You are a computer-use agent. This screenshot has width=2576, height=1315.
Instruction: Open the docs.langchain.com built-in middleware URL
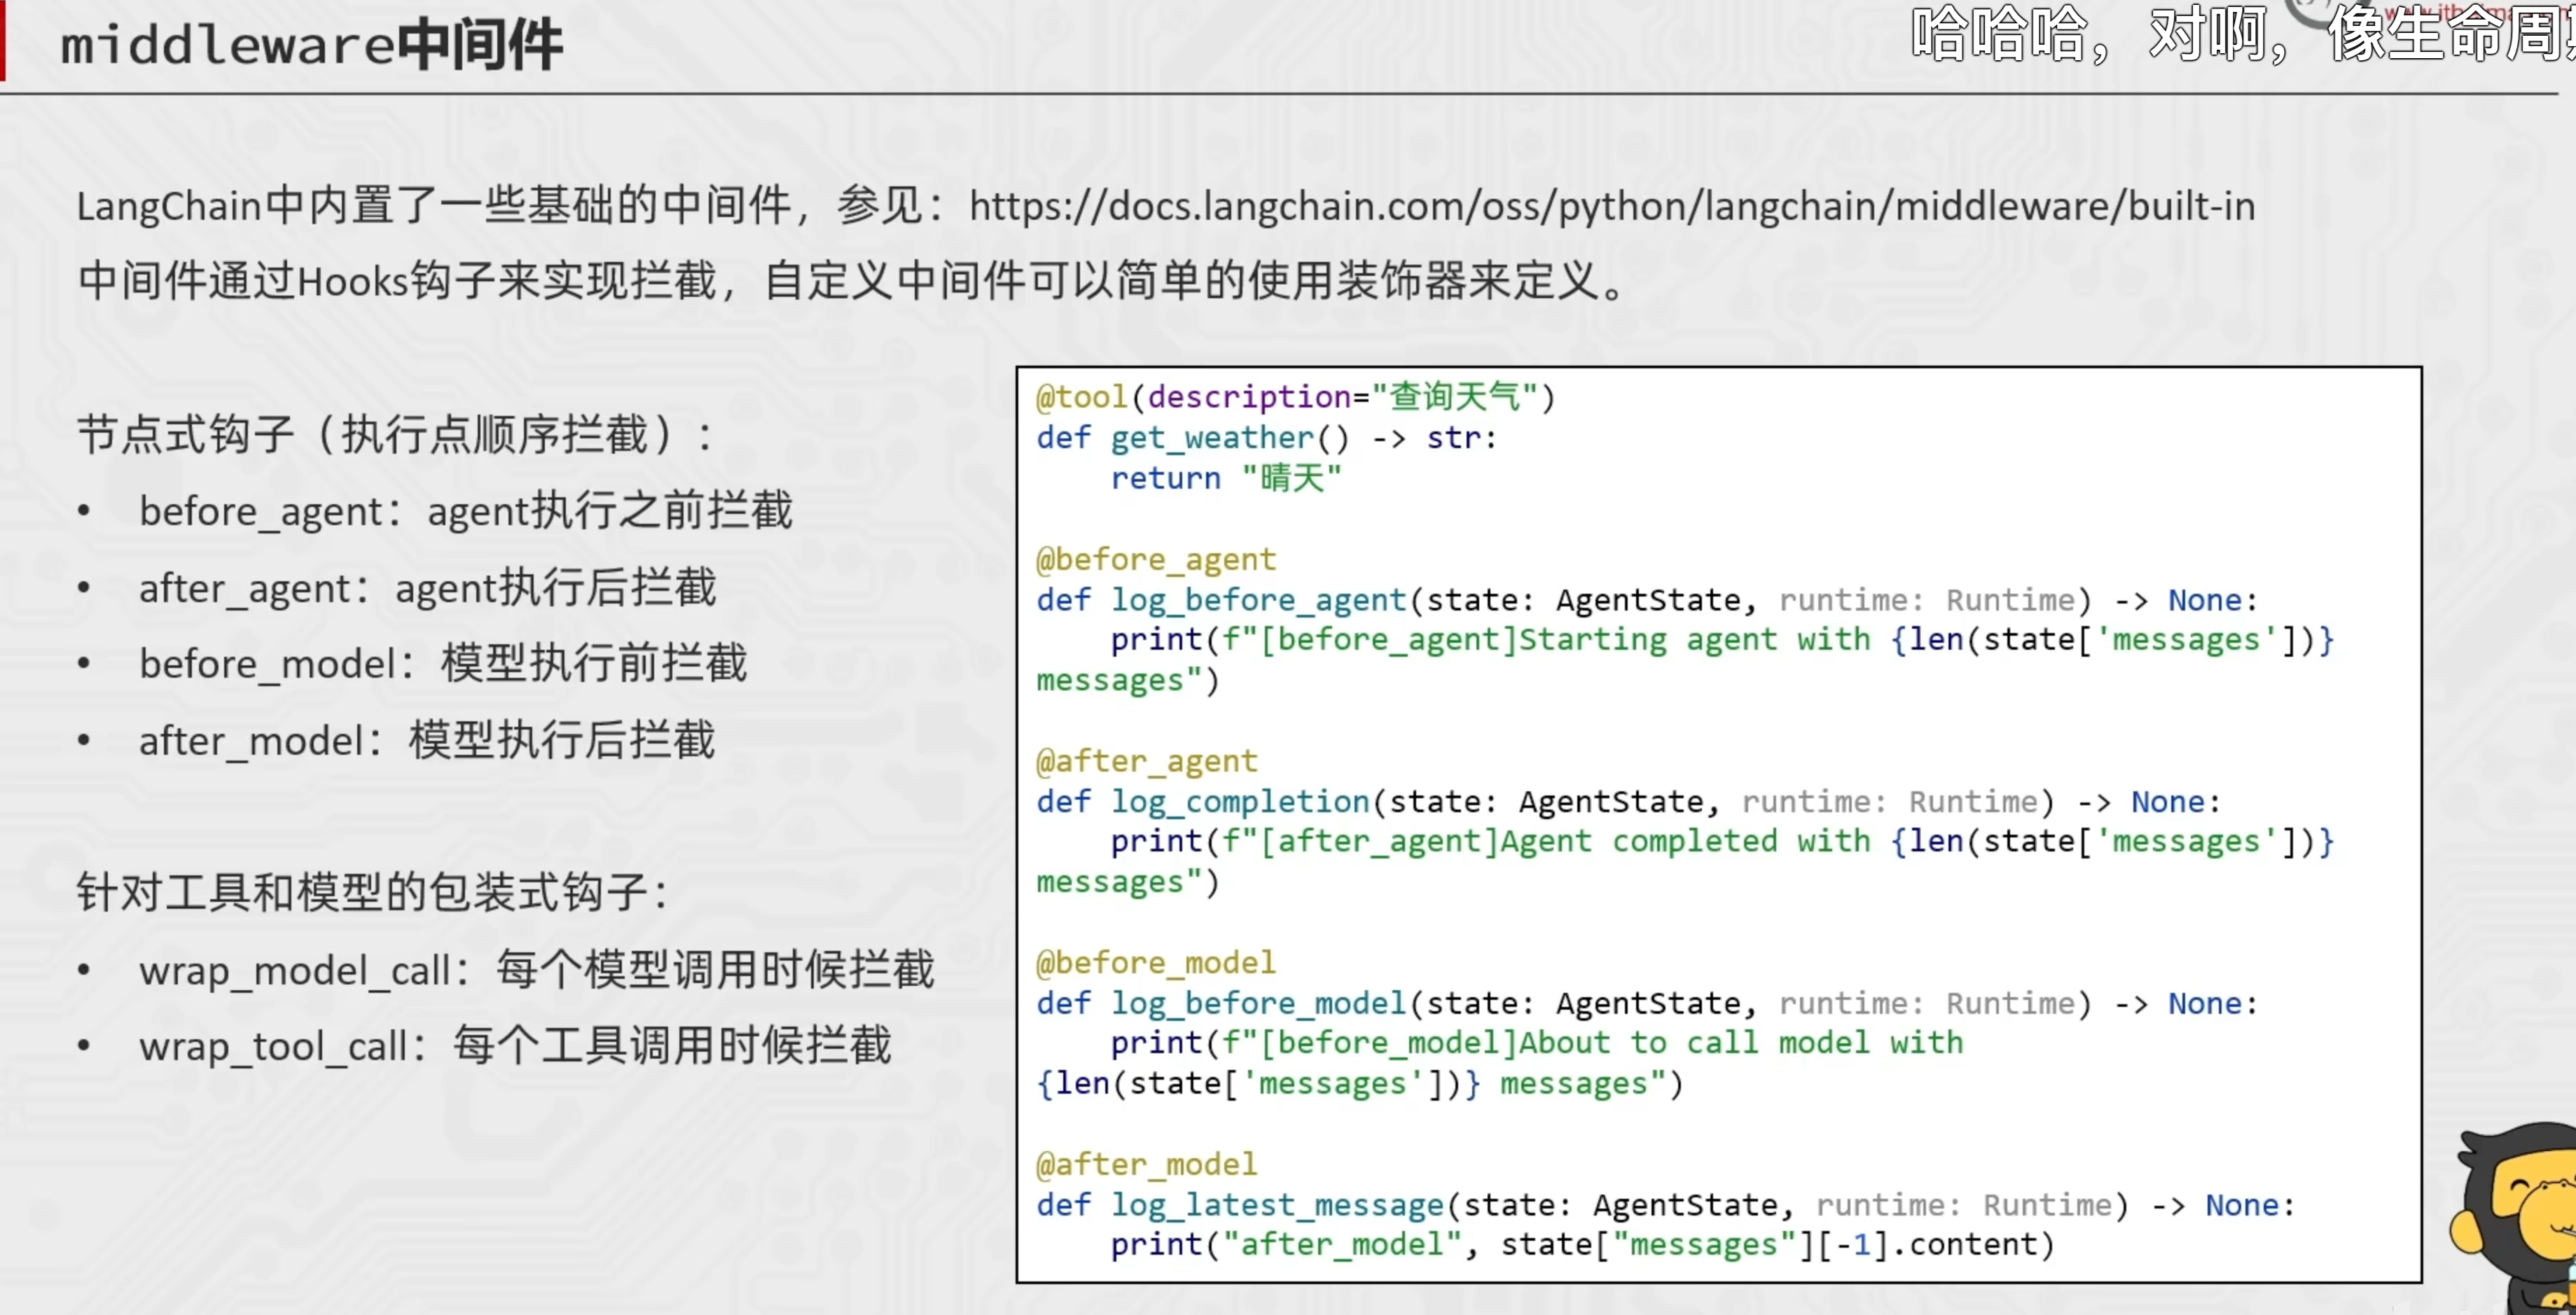[1612, 207]
